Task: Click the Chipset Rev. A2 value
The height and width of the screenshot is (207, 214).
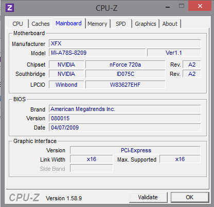Action: pos(192,65)
